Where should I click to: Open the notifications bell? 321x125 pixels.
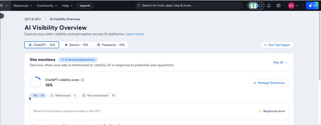tap(269, 5)
